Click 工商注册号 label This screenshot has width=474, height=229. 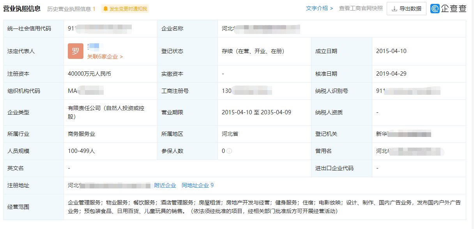(175, 91)
